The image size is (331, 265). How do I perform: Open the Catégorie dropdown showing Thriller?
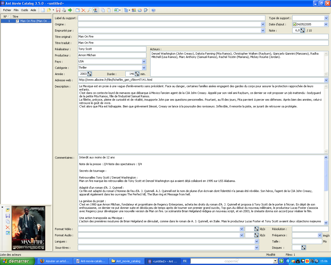tap(144, 68)
